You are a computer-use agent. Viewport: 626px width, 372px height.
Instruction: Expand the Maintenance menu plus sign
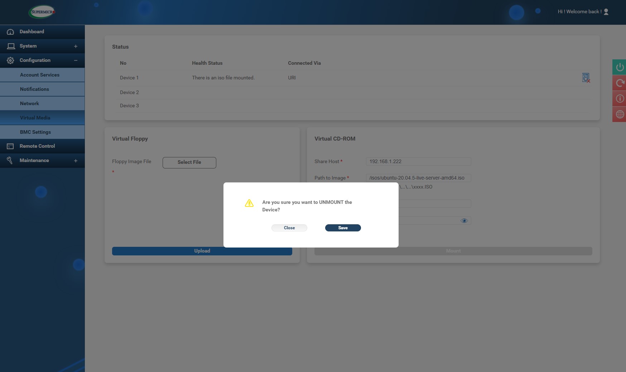pyautogui.click(x=76, y=161)
